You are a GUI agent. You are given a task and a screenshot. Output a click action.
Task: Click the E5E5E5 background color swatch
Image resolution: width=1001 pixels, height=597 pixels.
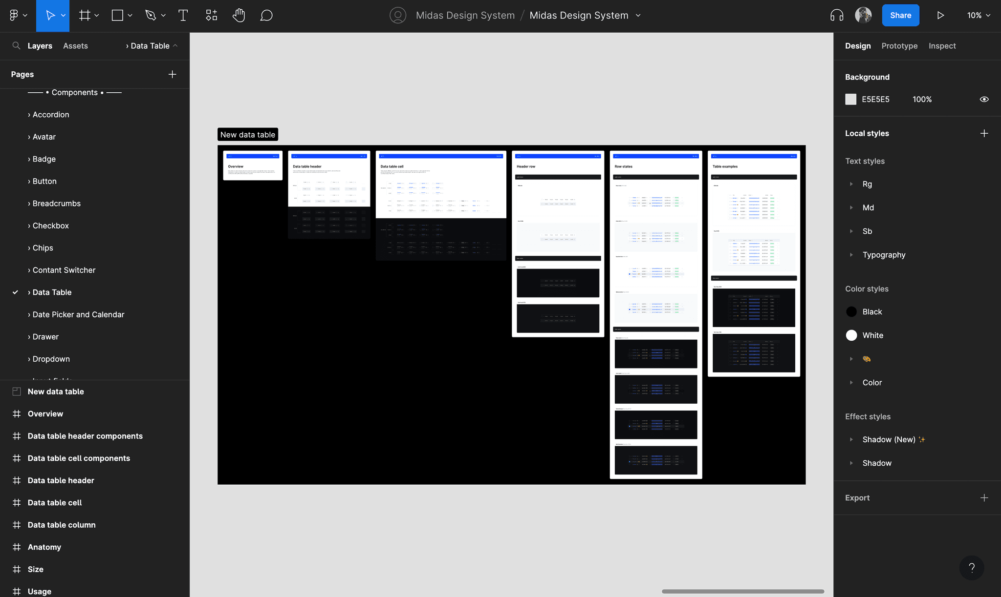click(851, 99)
